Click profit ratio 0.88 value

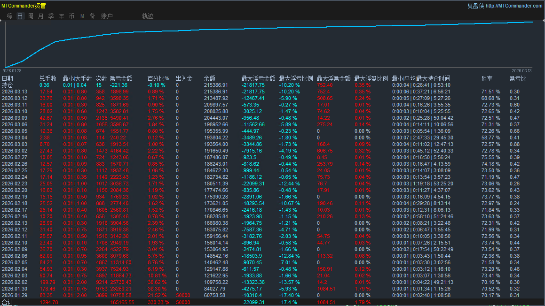pos(514,144)
